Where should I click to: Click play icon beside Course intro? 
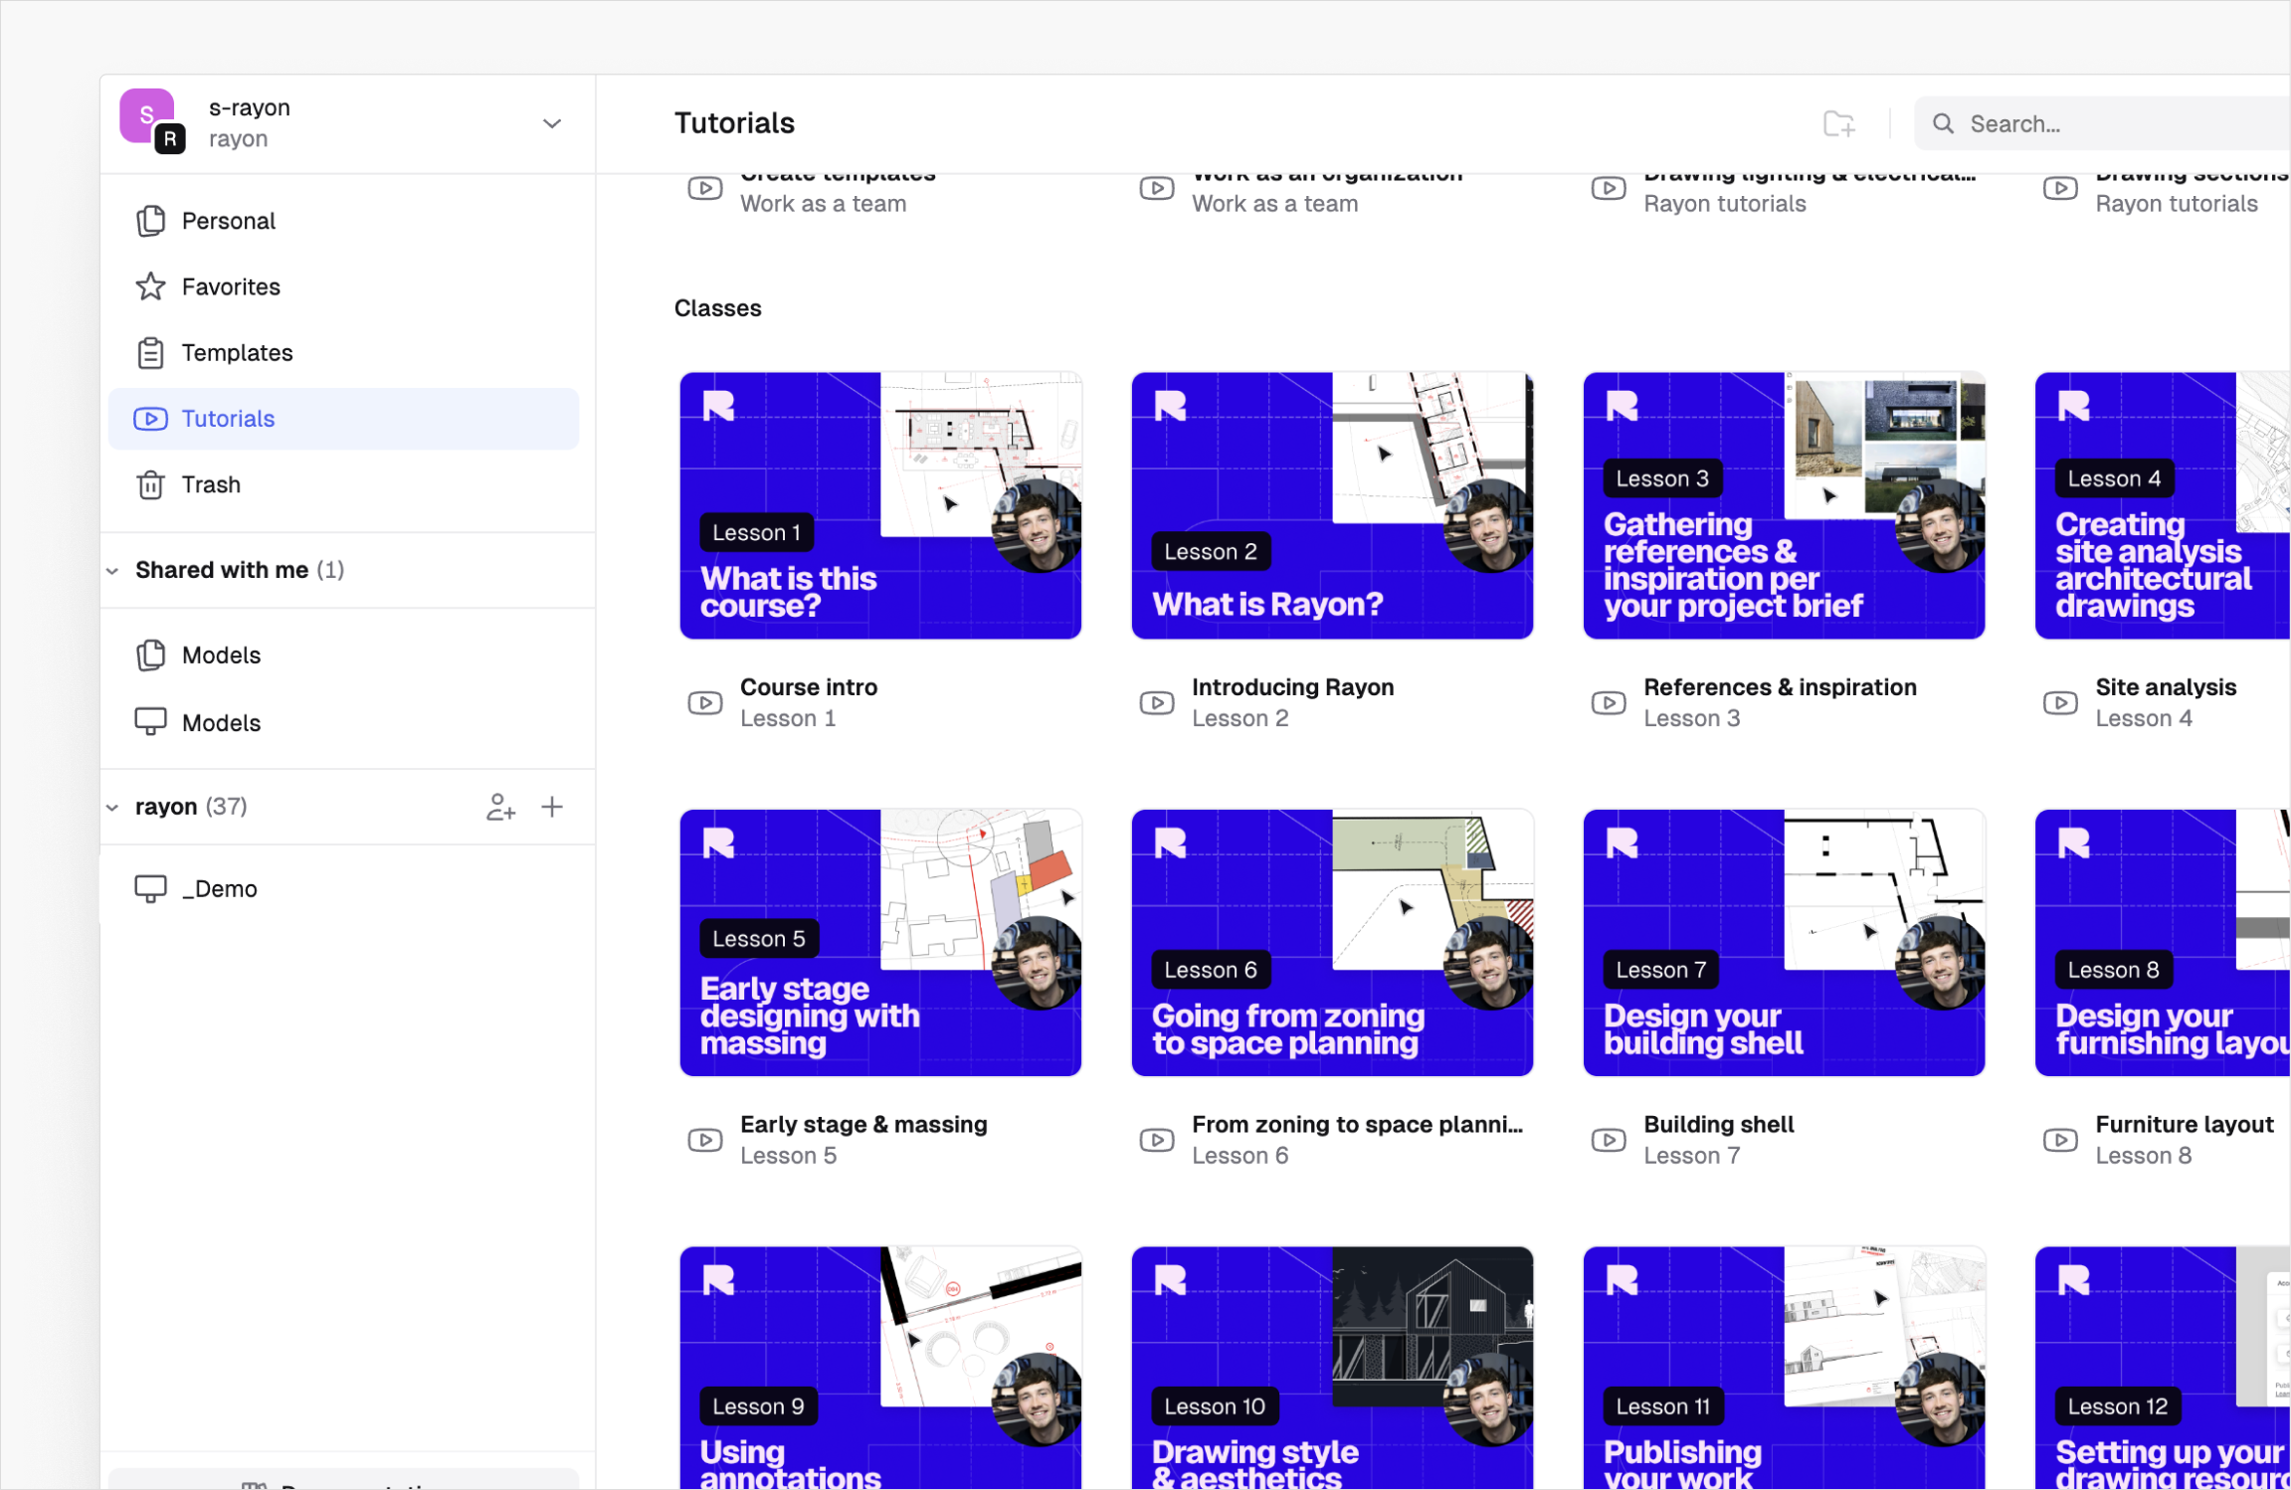[x=705, y=702]
